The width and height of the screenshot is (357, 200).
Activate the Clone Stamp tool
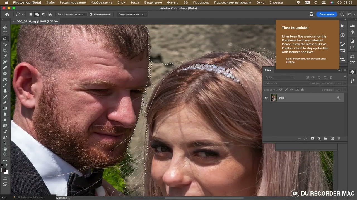coord(5,91)
